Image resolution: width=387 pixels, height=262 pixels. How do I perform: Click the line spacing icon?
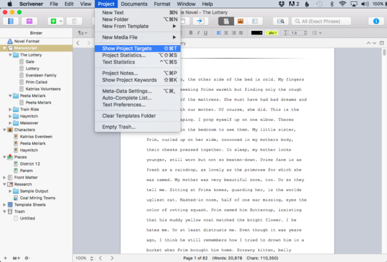(286, 33)
